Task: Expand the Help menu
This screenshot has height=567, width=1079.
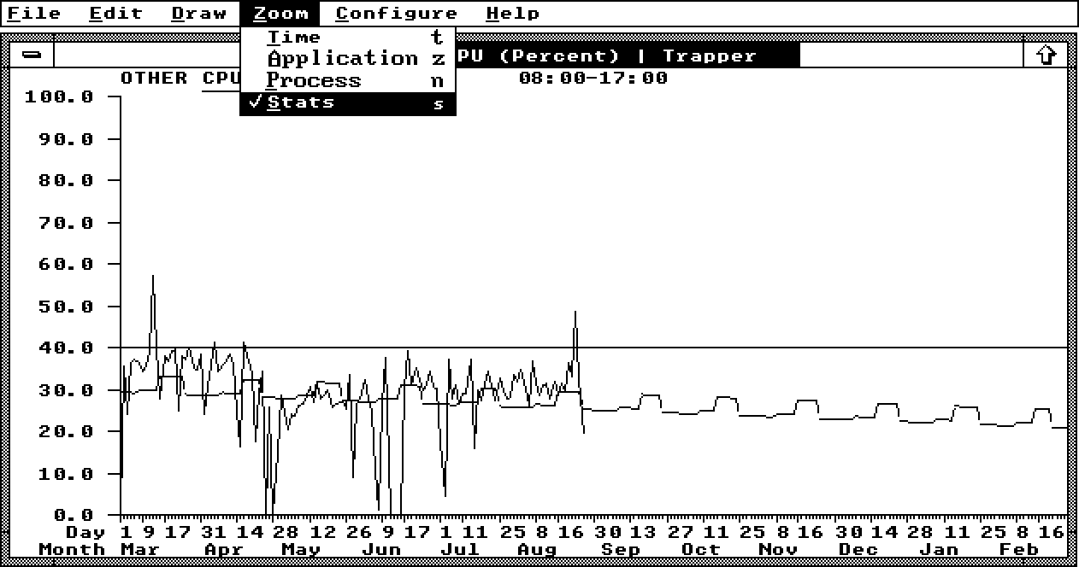Action: (x=512, y=14)
